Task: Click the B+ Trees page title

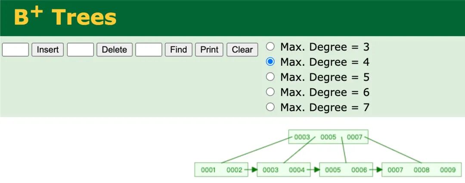Action: 65,17
